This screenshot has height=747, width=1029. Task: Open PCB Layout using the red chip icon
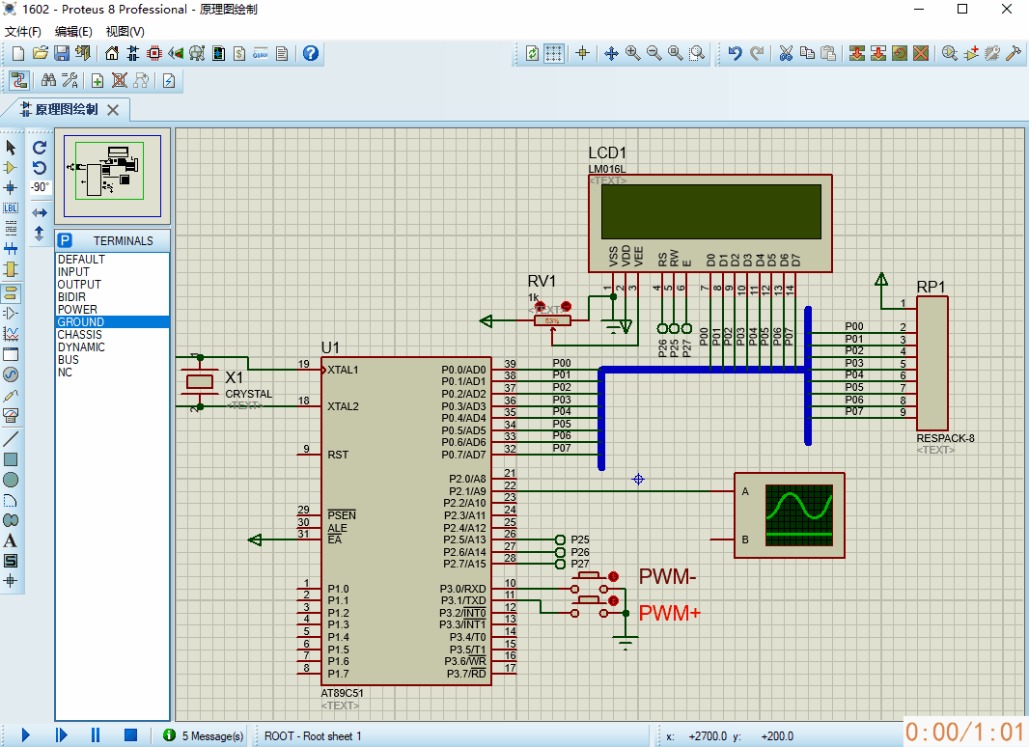[154, 53]
